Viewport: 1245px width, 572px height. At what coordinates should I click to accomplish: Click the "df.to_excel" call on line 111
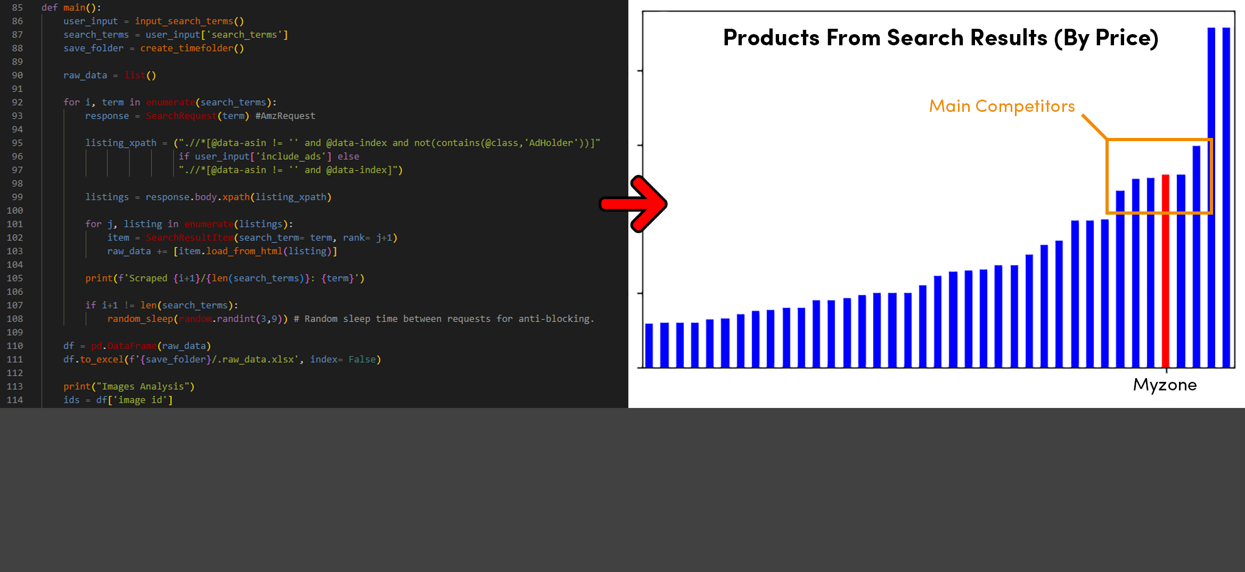(94, 359)
